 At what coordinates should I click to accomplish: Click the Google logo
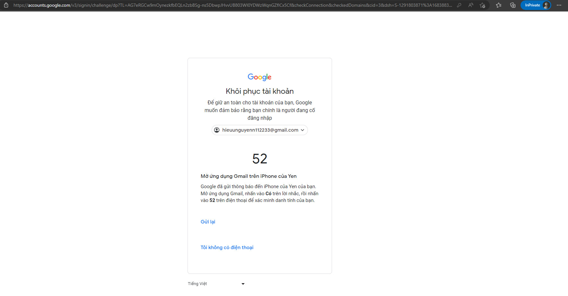pyautogui.click(x=259, y=77)
